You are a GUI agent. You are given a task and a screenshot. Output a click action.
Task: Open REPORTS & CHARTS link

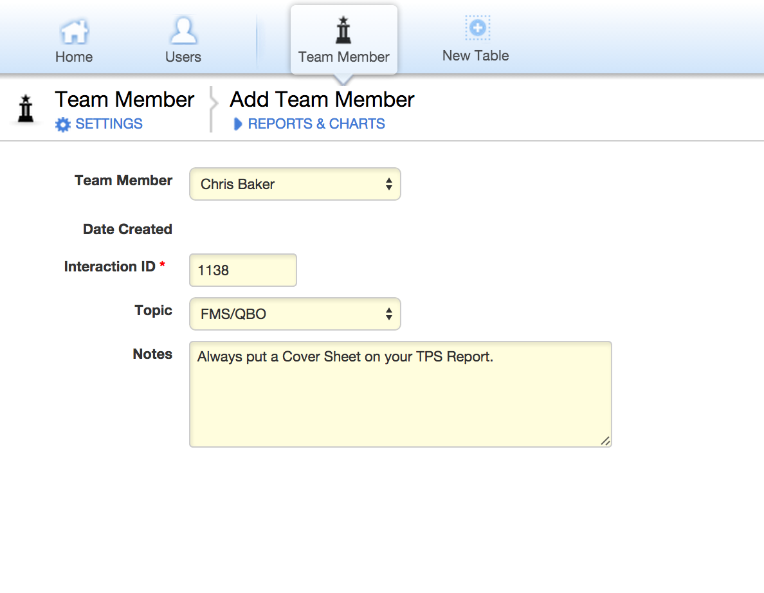(316, 123)
